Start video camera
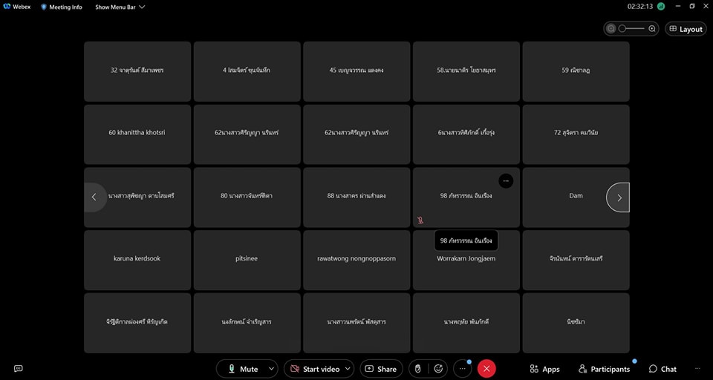Viewport: 713px width, 380px height. [x=315, y=369]
